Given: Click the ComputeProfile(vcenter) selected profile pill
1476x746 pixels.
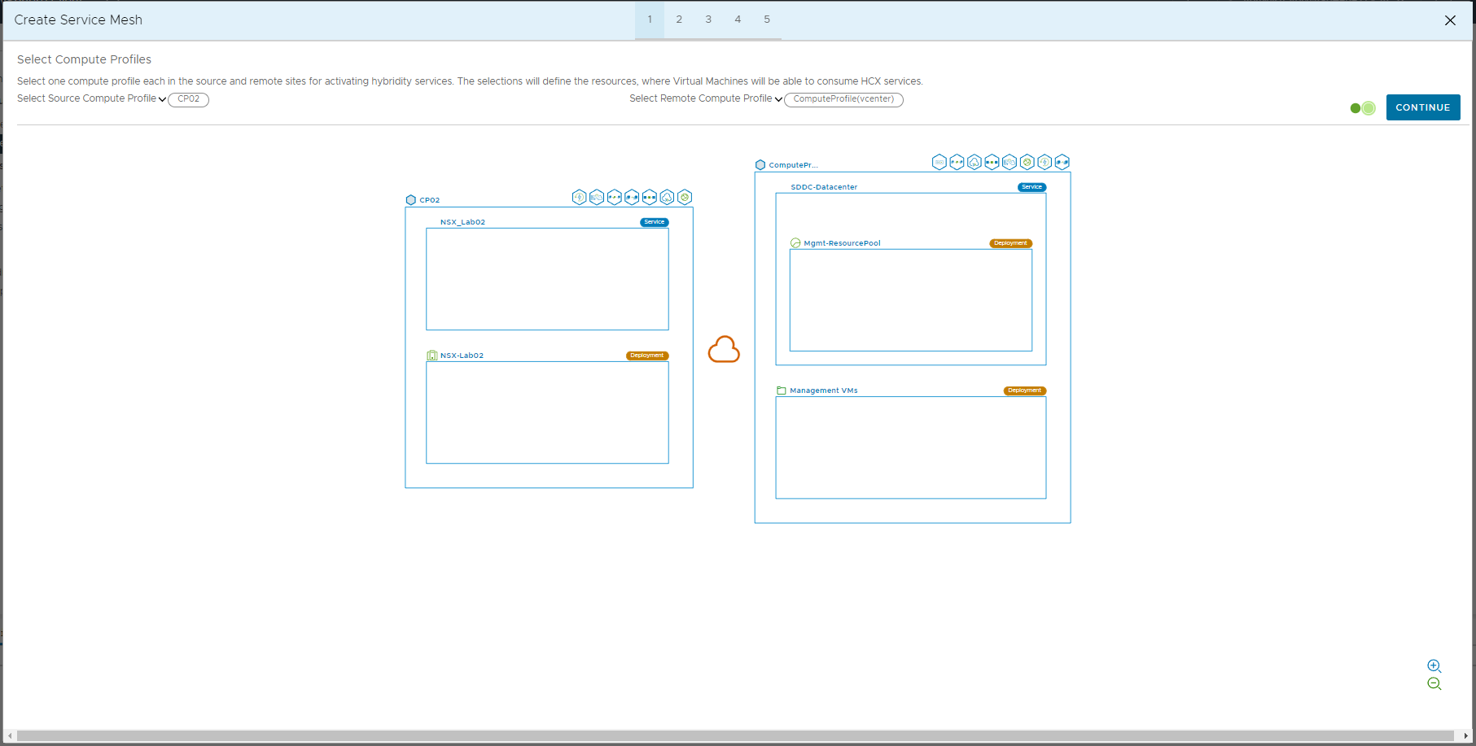Looking at the screenshot, I should (844, 99).
